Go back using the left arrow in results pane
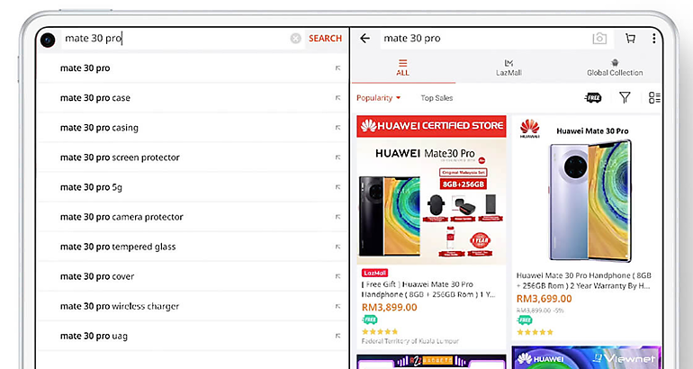 [365, 39]
